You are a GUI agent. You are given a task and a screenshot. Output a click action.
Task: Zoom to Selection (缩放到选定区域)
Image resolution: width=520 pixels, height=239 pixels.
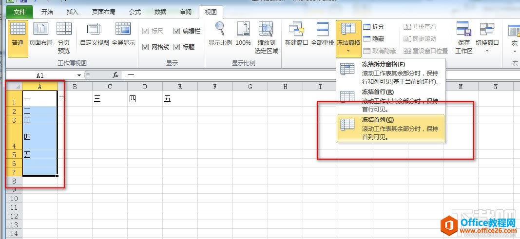point(266,38)
